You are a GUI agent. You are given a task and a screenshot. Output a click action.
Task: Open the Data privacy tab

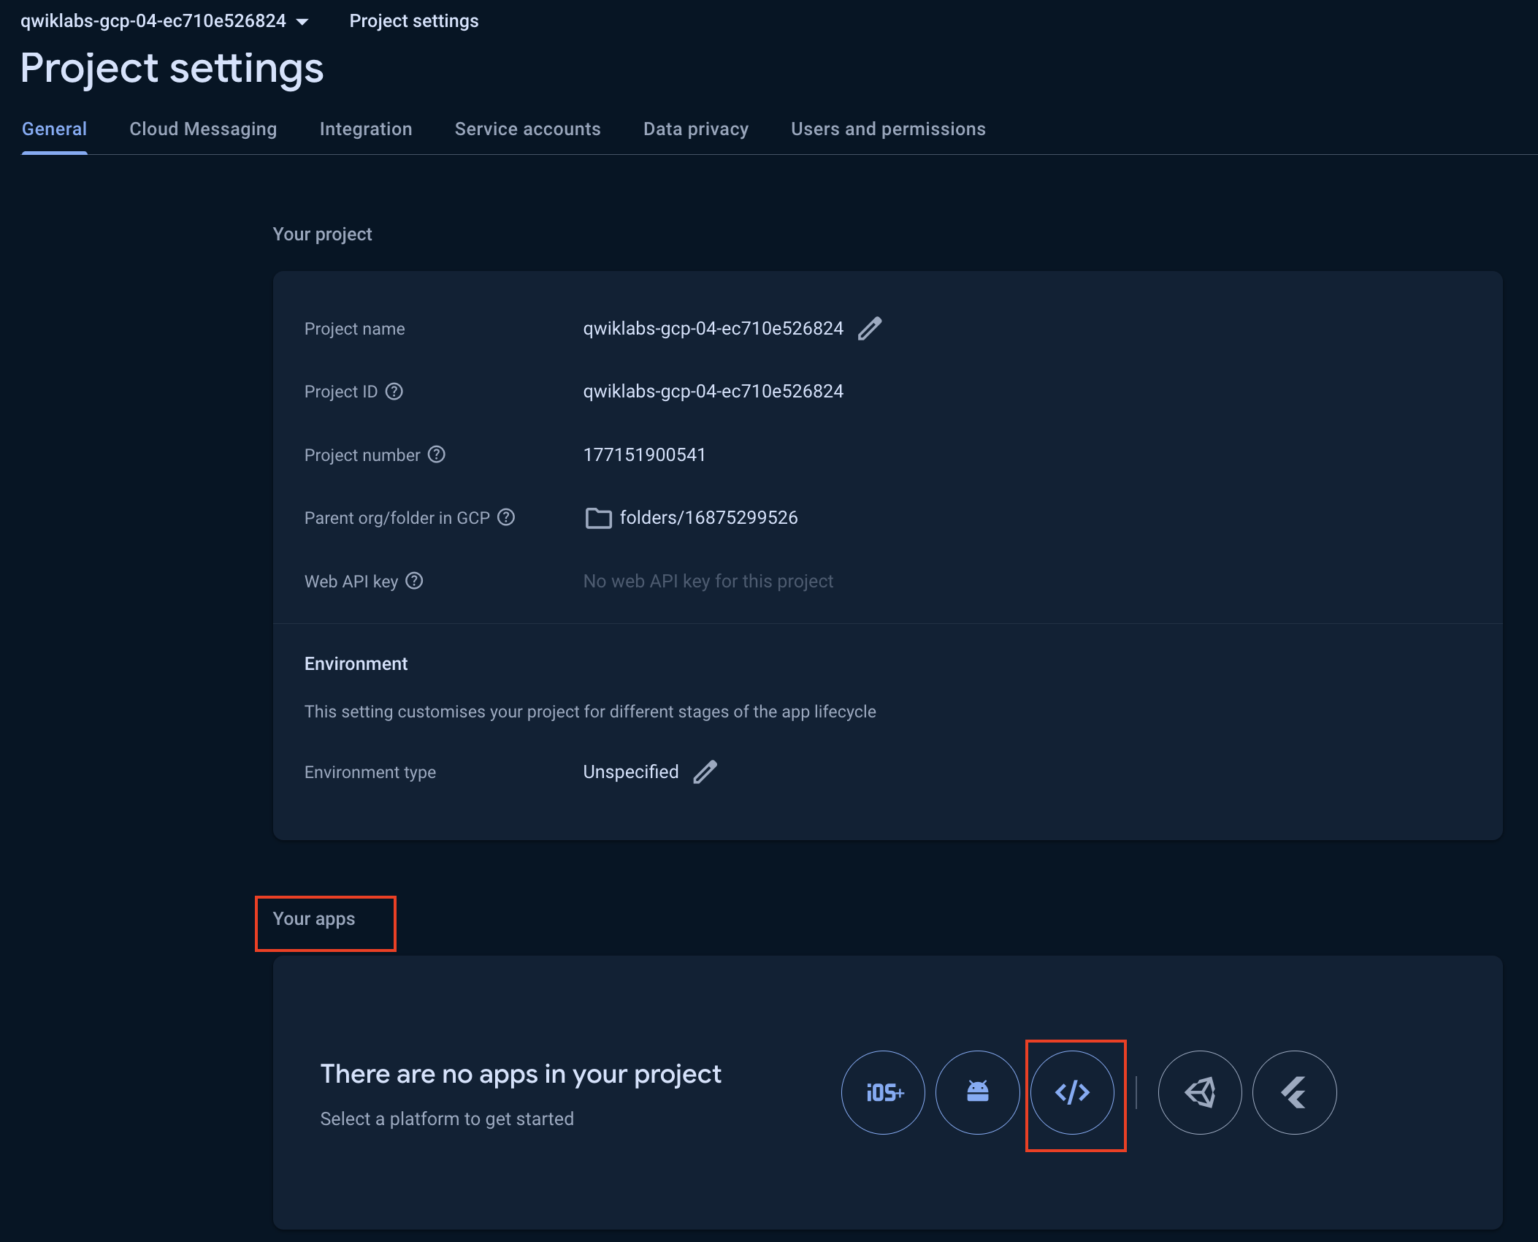pos(696,129)
